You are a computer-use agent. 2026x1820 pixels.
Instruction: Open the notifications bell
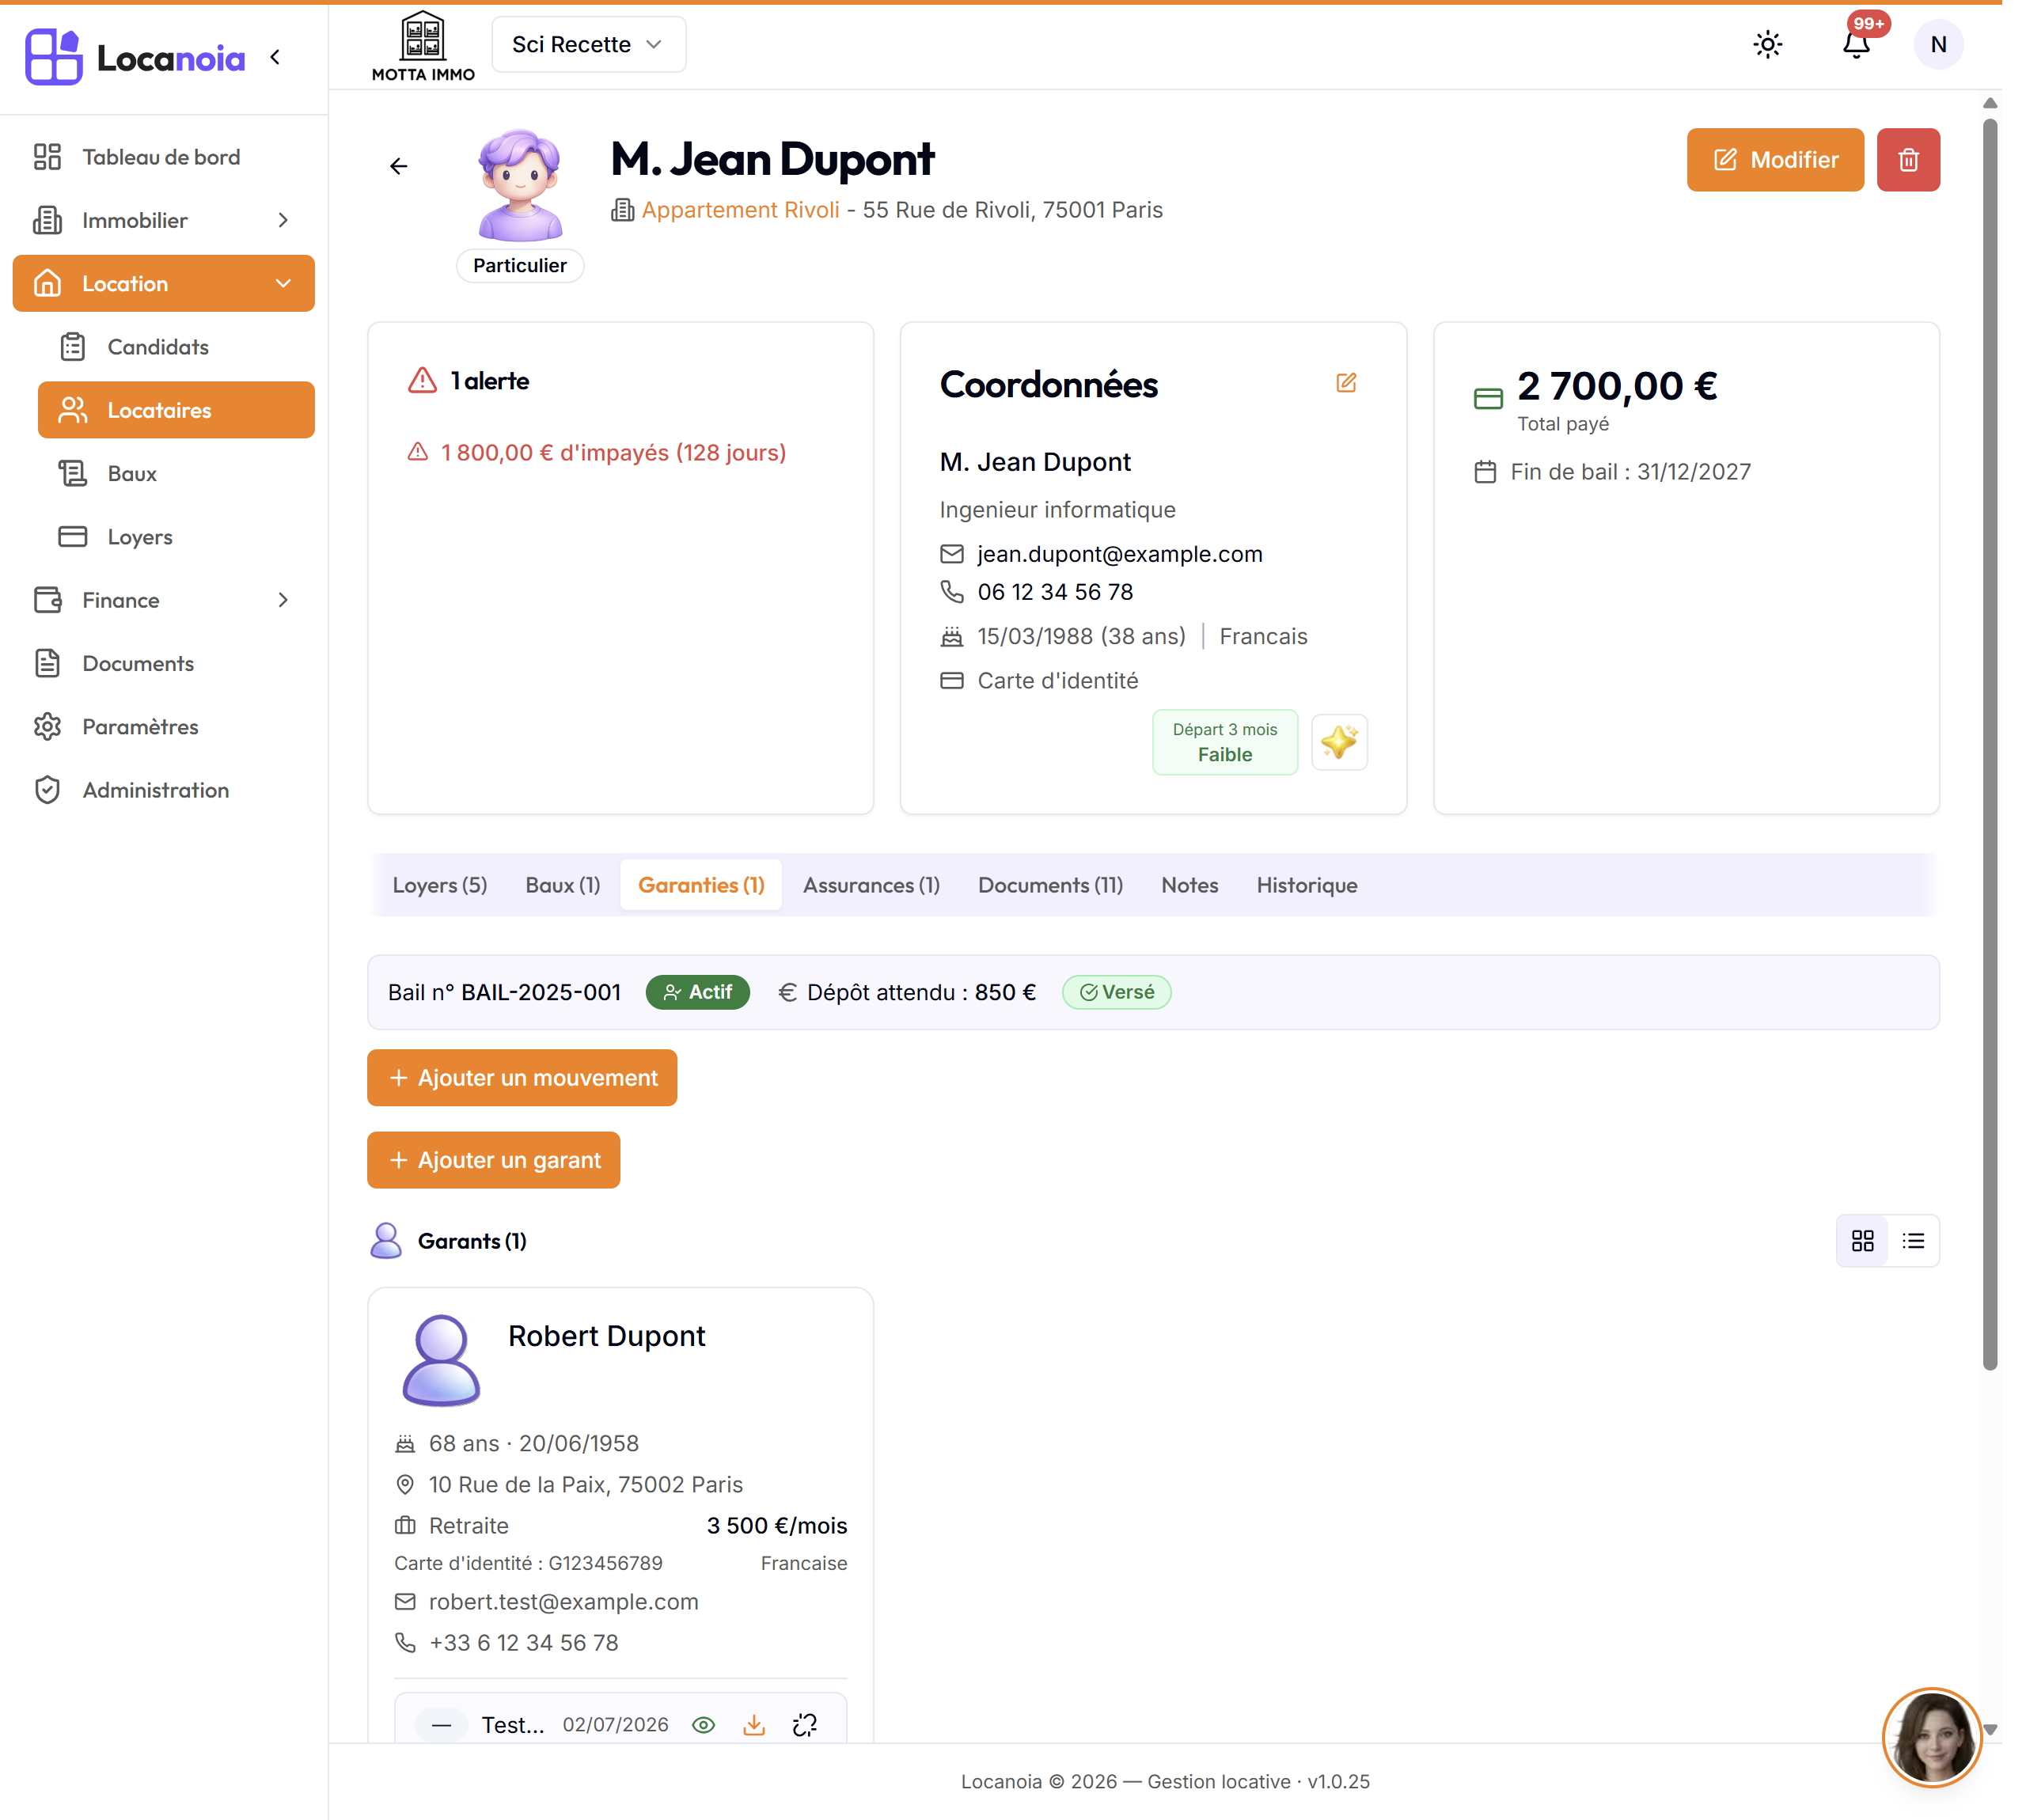tap(1856, 45)
